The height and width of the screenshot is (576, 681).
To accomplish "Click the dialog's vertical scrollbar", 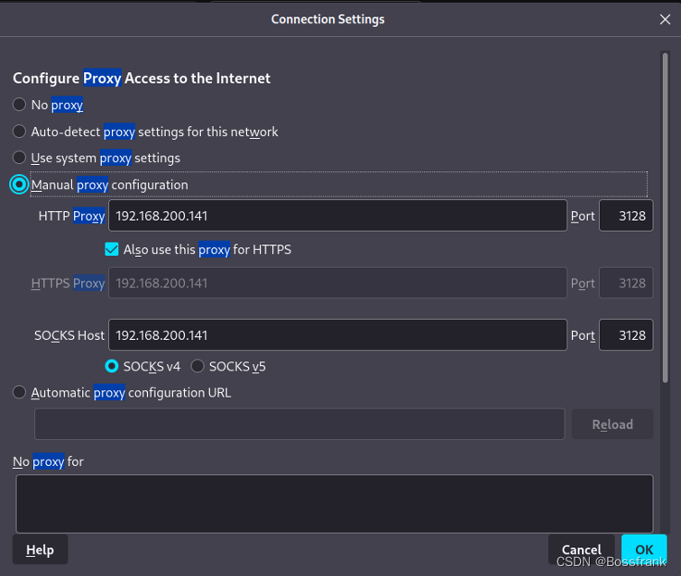I will click(665, 217).
